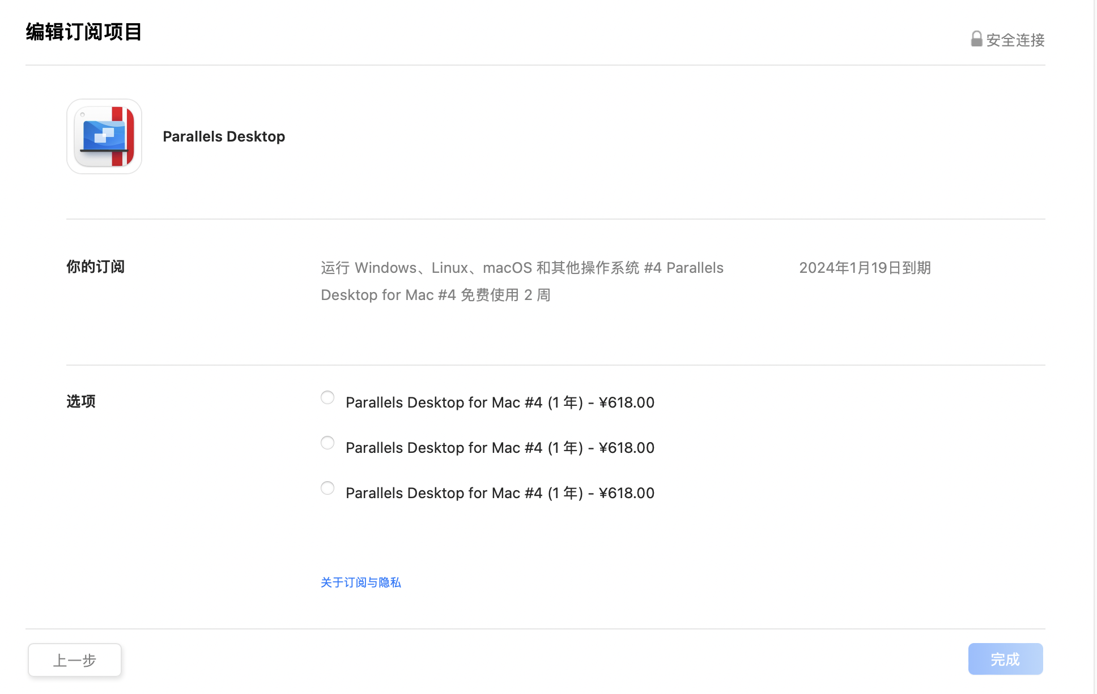Click the Parallels Desktop app icon
The height and width of the screenshot is (694, 1097).
click(x=104, y=136)
